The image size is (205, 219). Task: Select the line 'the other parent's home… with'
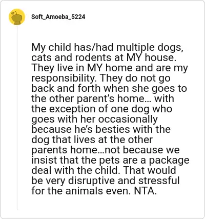pos(102,99)
